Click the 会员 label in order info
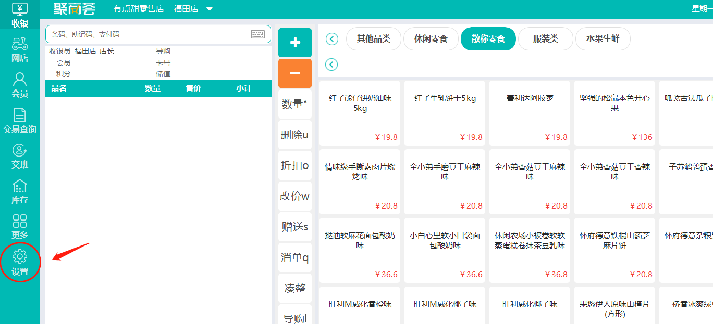713x324 pixels. pyautogui.click(x=64, y=62)
